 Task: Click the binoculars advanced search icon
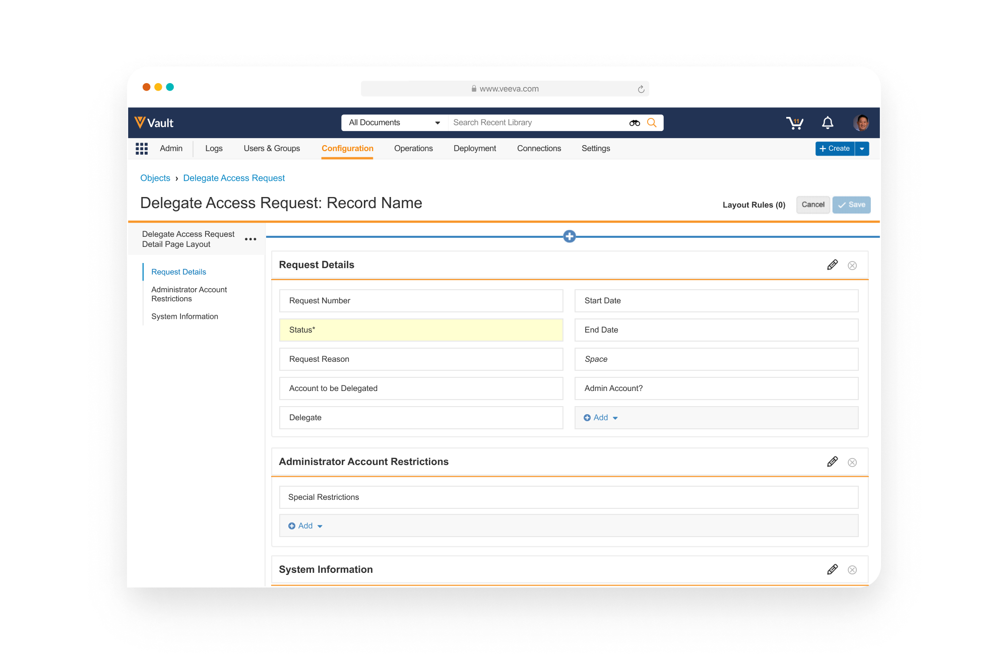tap(635, 123)
